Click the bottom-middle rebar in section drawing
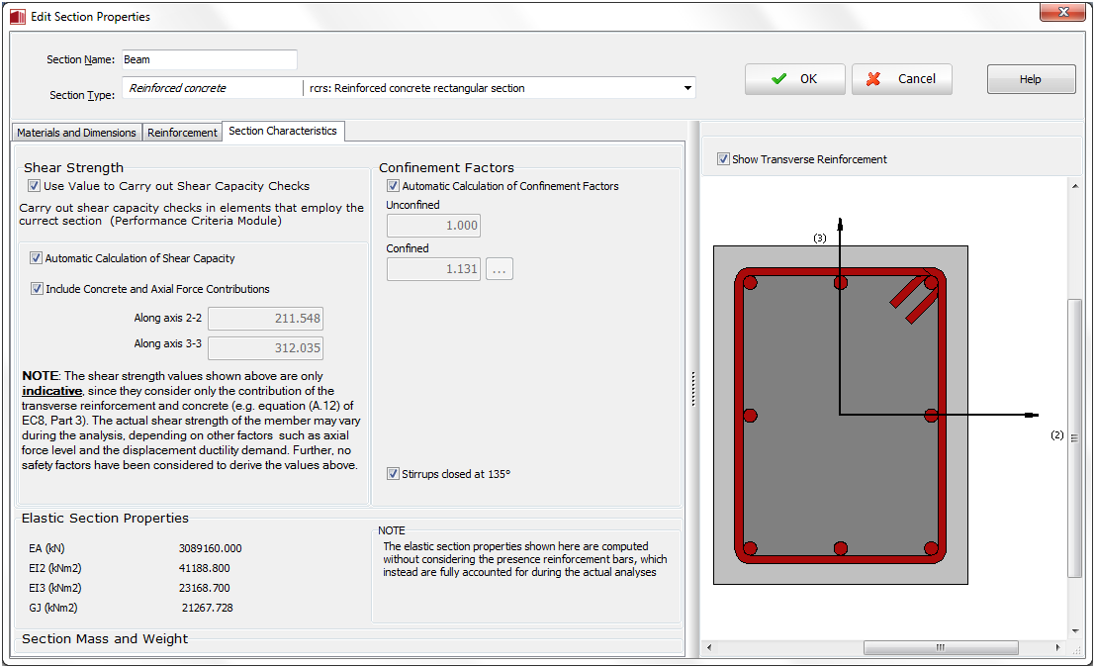 [841, 548]
